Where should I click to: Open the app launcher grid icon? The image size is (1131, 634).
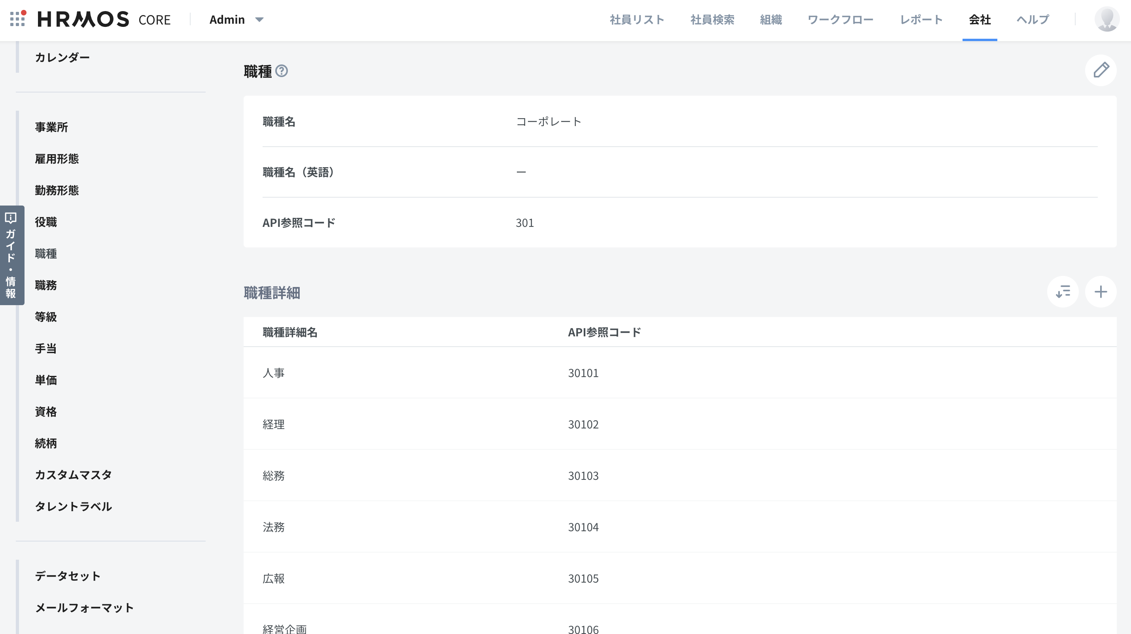17,19
